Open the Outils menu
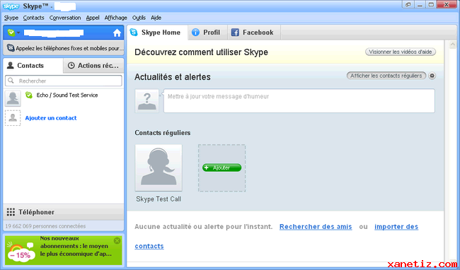This screenshot has width=460, height=270. 139,18
